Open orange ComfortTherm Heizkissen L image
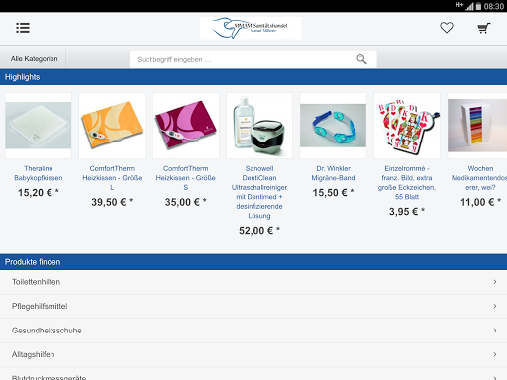This screenshot has width=507, height=380. tap(112, 126)
